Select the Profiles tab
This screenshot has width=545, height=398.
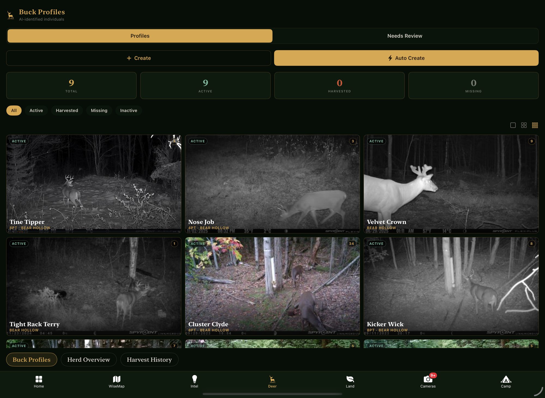140,36
